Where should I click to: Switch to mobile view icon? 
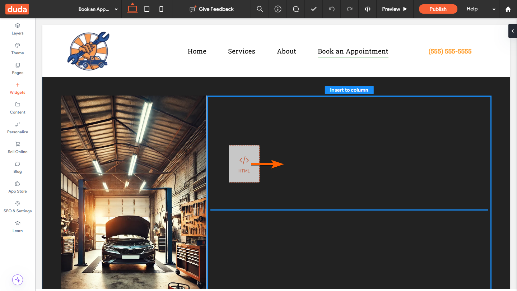[161, 9]
